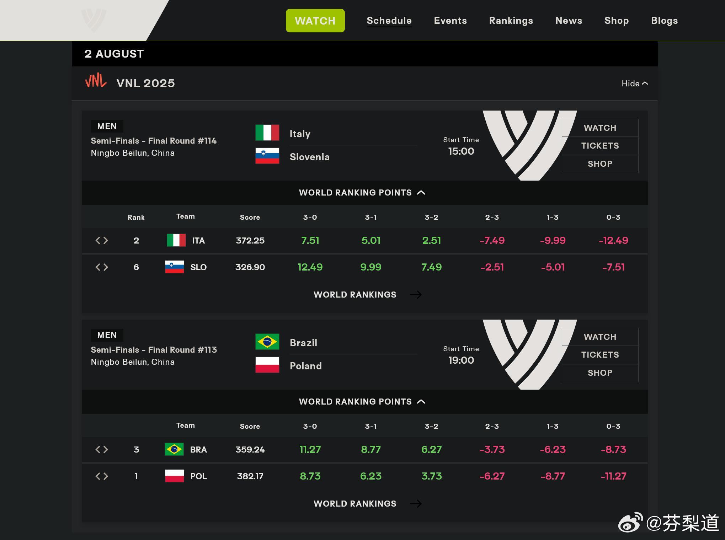The image size is (725, 540).
Task: Click the ITA flag in ranking table
Action: pos(176,240)
